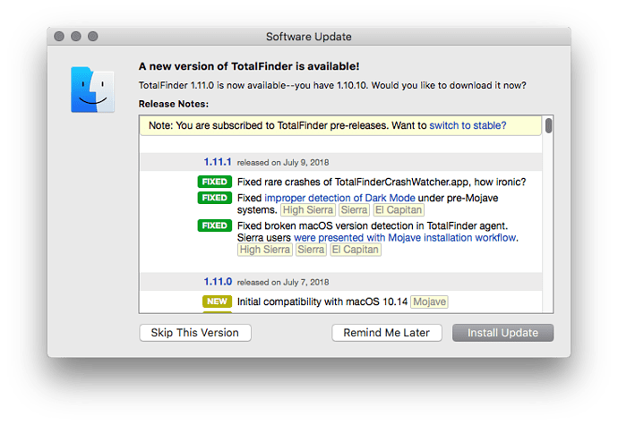This screenshot has height=425, width=618.
Task: Click the Mojave tag label
Action: tap(429, 302)
